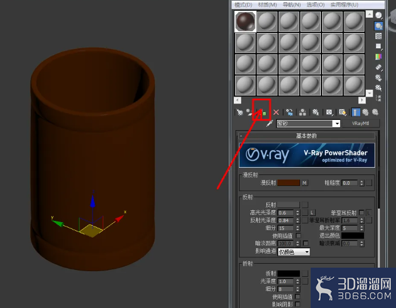Viewport: 396px width, 308px height.
Task: Toggle 使用插值 checkbox under 反射
Action: click(x=298, y=236)
